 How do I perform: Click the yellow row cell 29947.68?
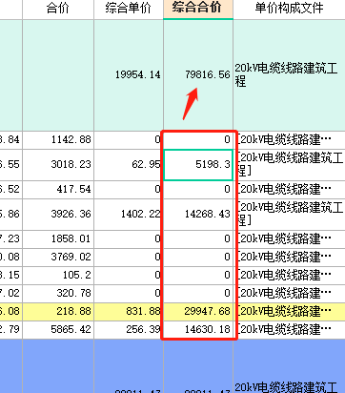click(x=198, y=312)
